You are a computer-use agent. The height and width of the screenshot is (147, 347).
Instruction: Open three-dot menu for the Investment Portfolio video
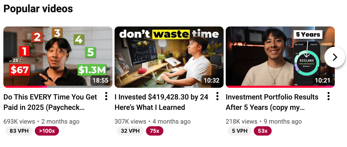click(328, 96)
